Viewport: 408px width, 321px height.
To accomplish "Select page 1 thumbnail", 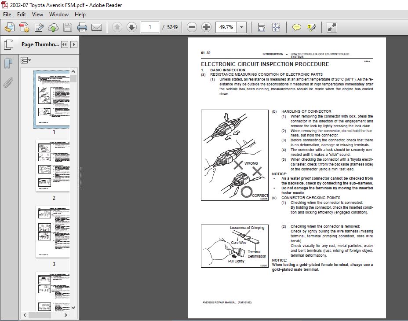I will 52,99.
